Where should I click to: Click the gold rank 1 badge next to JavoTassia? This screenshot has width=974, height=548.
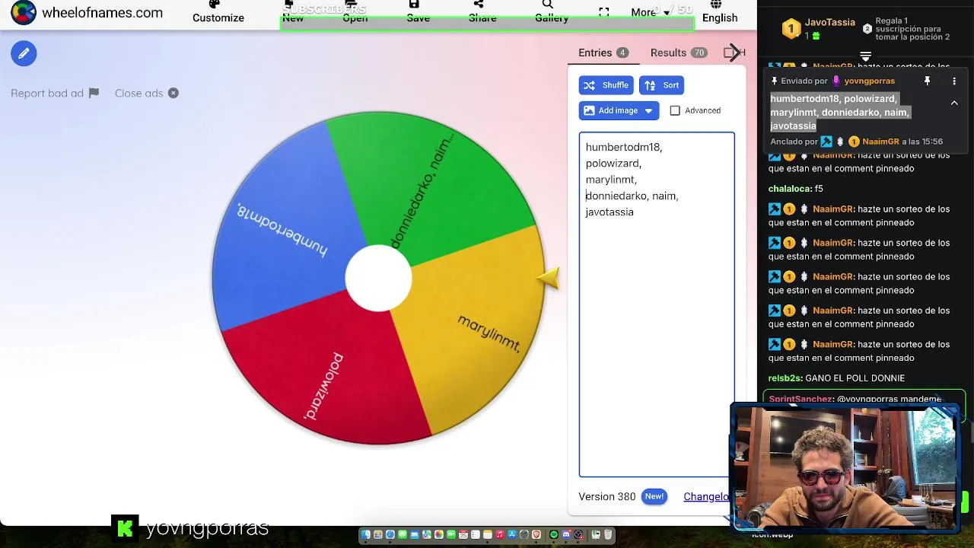[791, 29]
